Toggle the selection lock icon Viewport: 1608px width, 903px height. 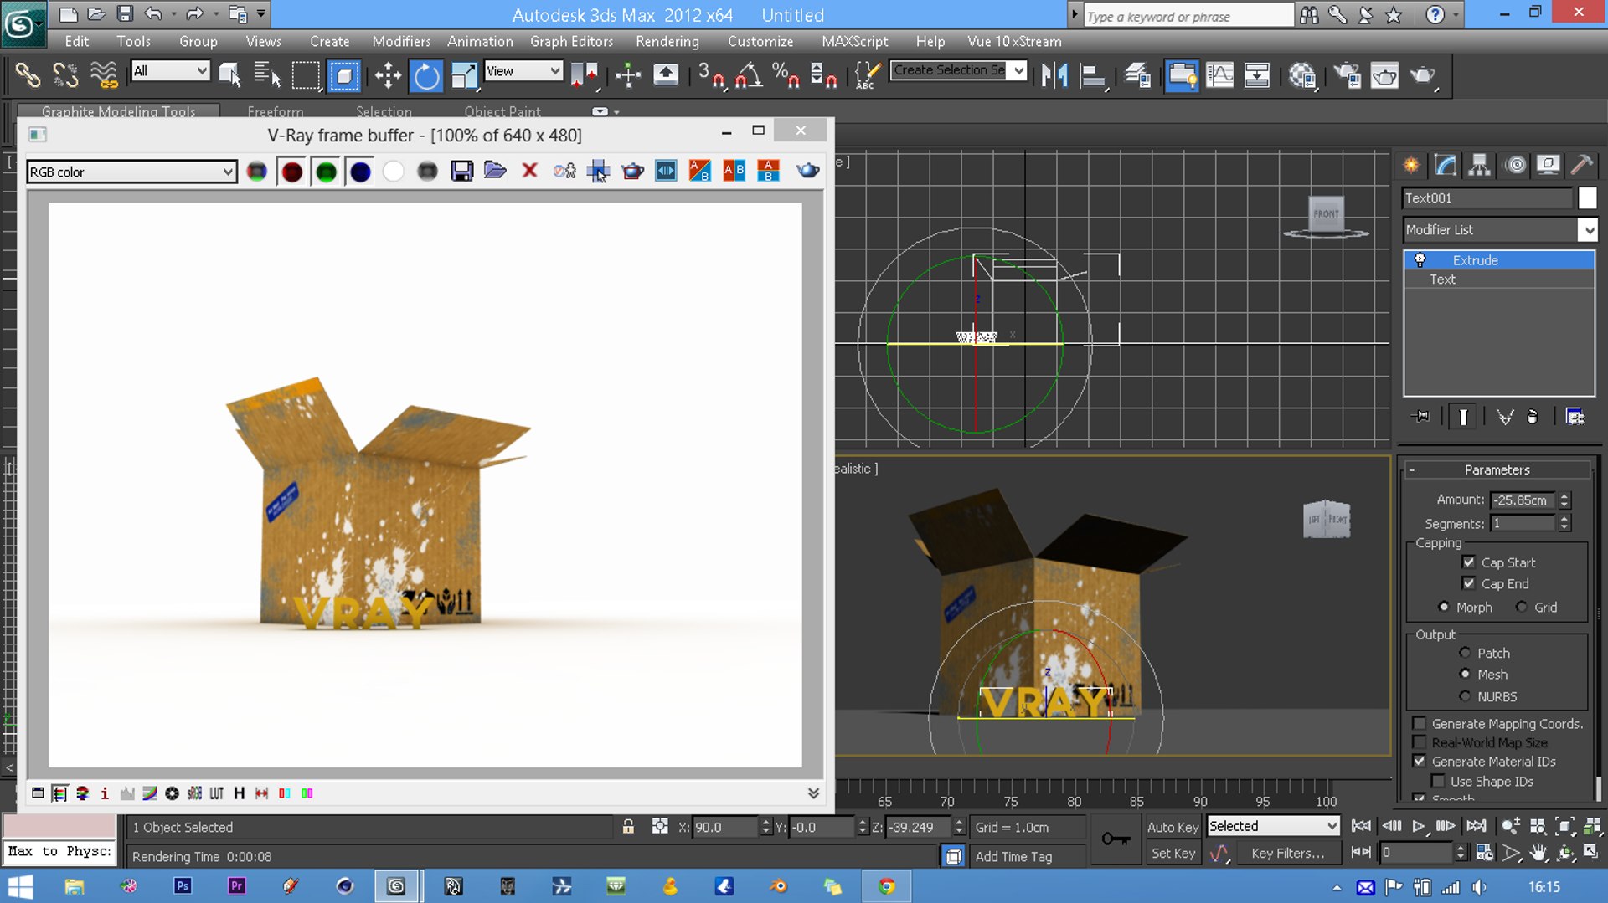628,827
